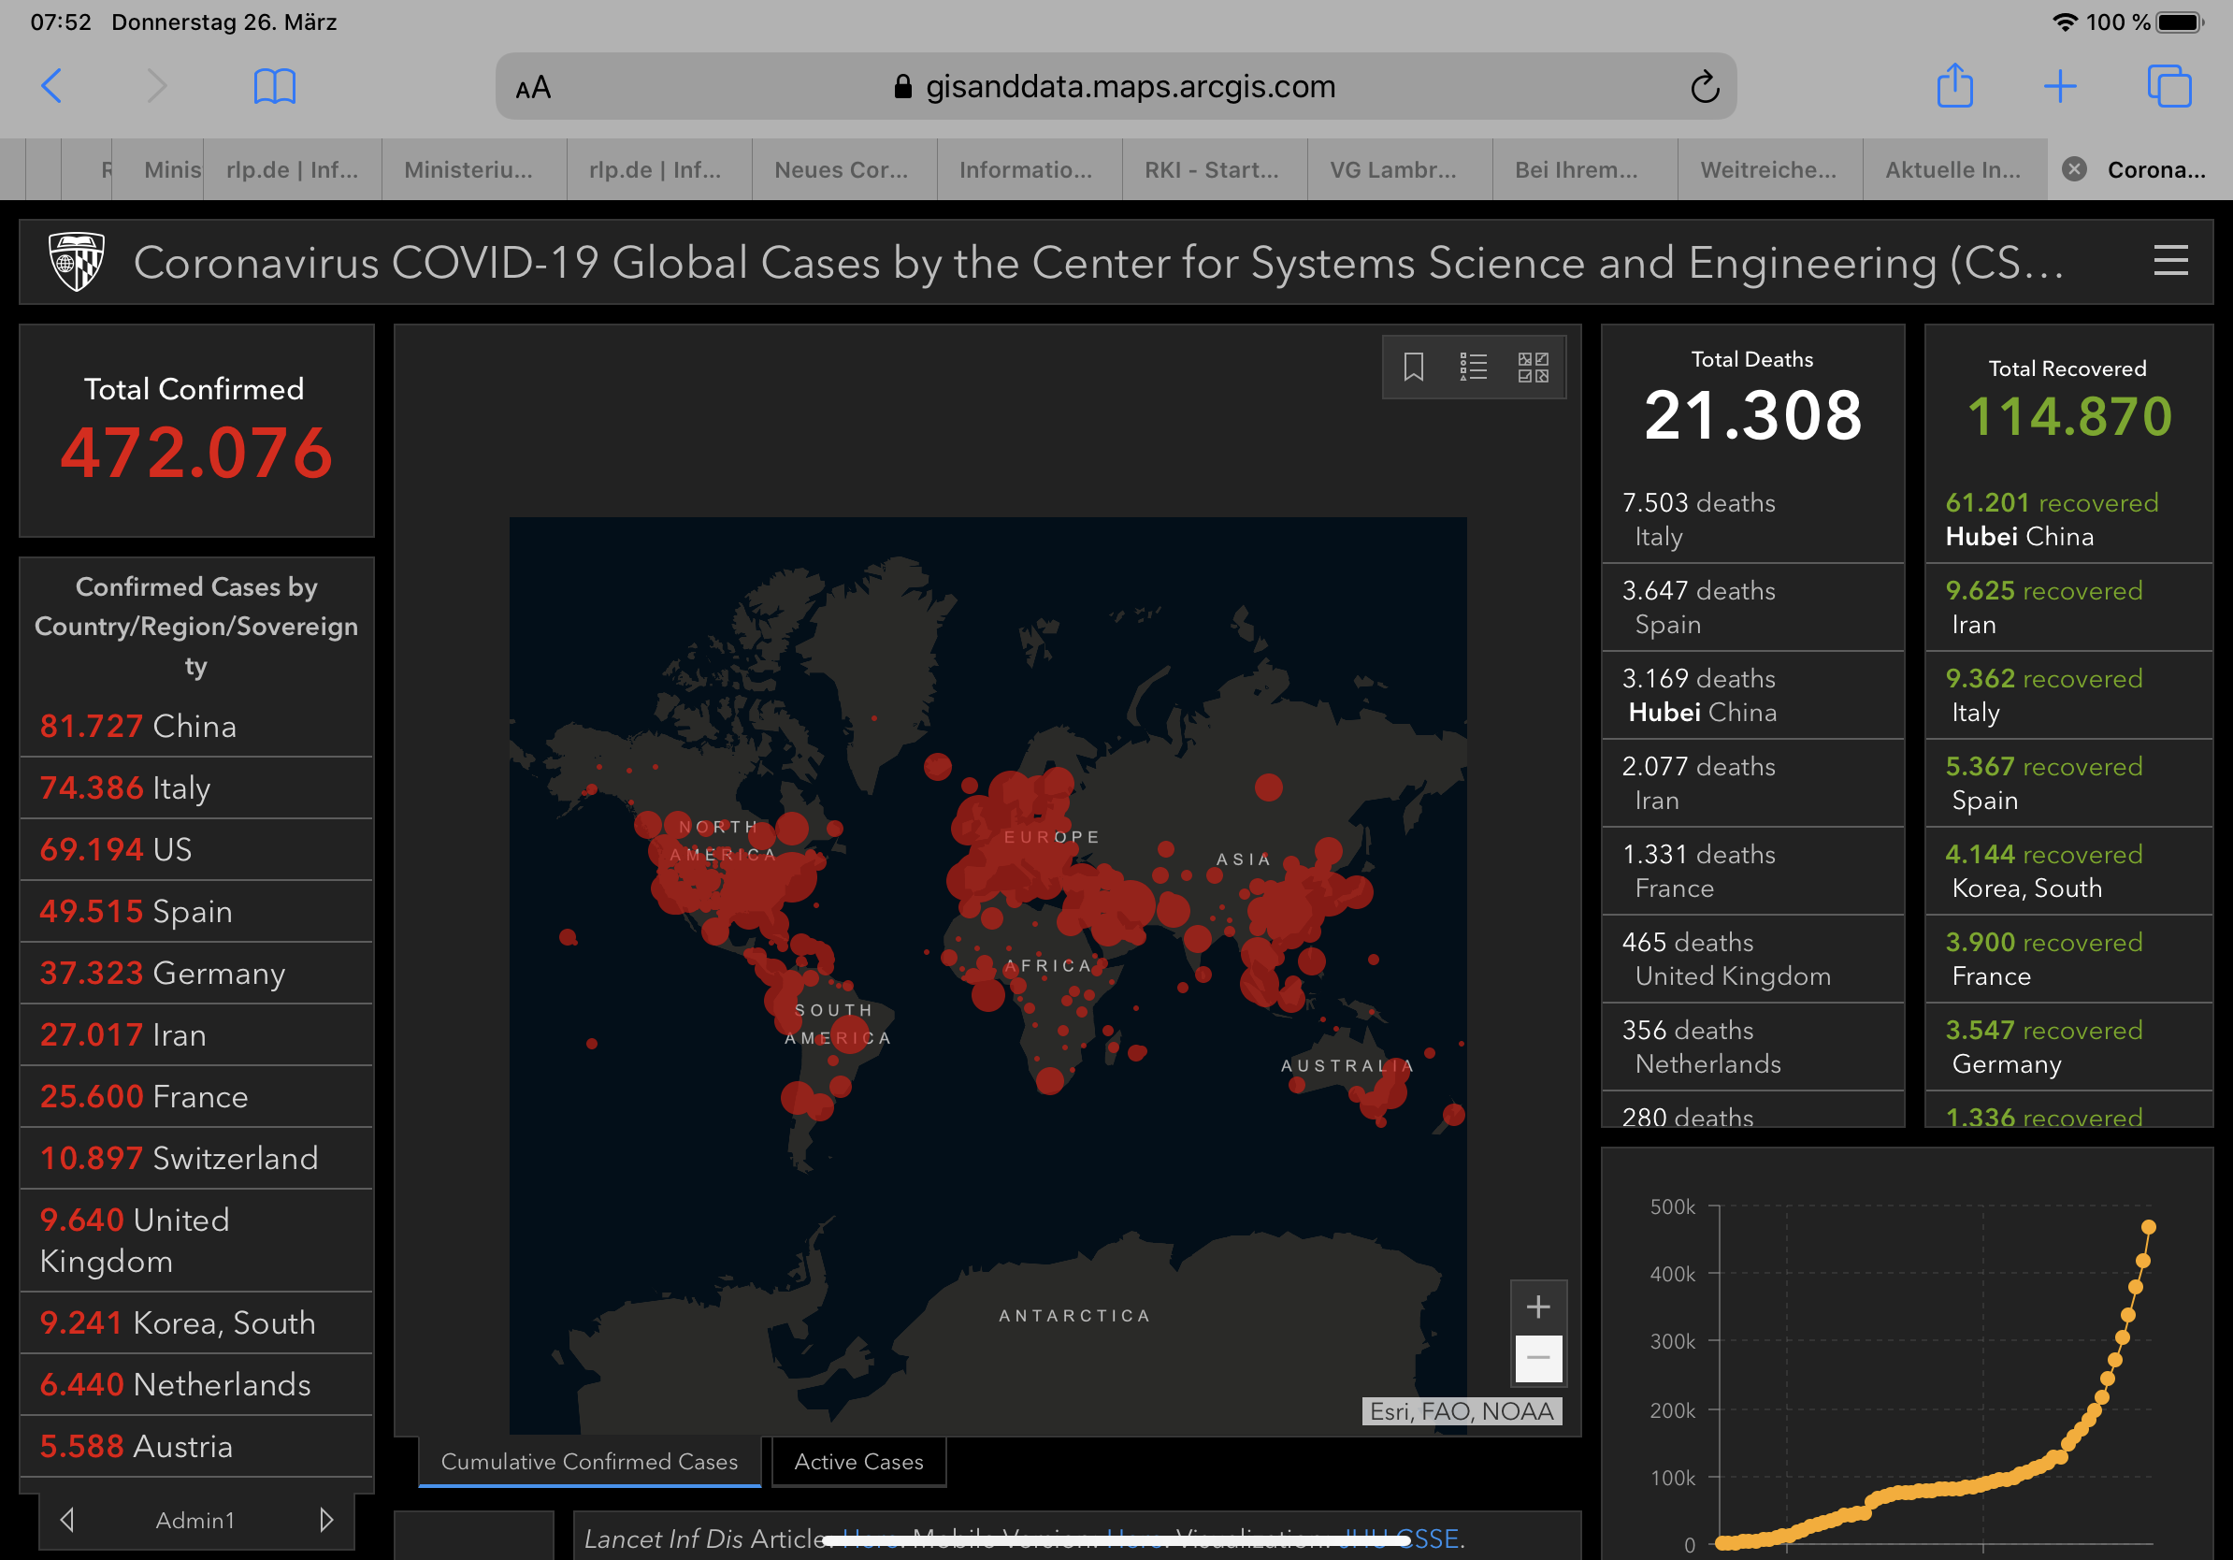The image size is (2233, 1560).
Task: Click 4.144 recovered Korea, South entry
Action: [x=2068, y=871]
